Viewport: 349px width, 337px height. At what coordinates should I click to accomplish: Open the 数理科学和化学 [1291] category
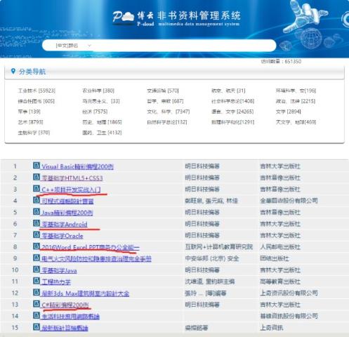coord(233,122)
